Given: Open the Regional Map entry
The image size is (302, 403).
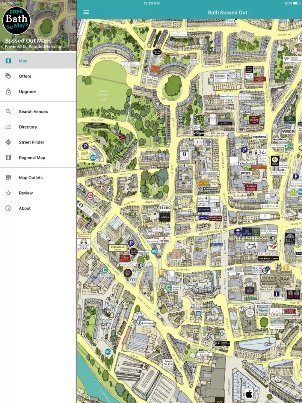Looking at the screenshot, I should [38, 158].
